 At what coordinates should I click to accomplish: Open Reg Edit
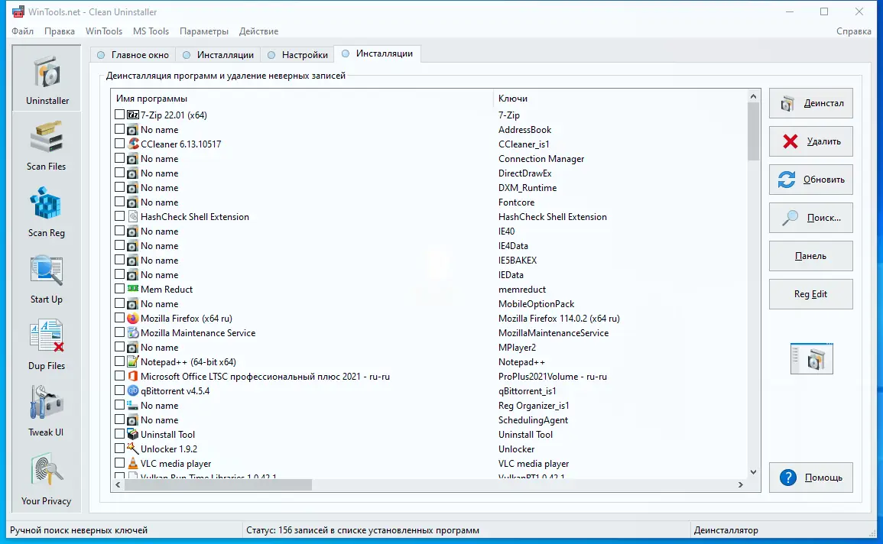point(810,294)
